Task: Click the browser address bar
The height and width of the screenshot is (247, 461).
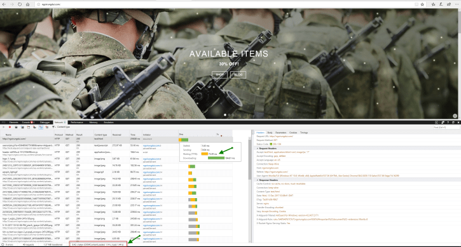Action: pos(223,4)
